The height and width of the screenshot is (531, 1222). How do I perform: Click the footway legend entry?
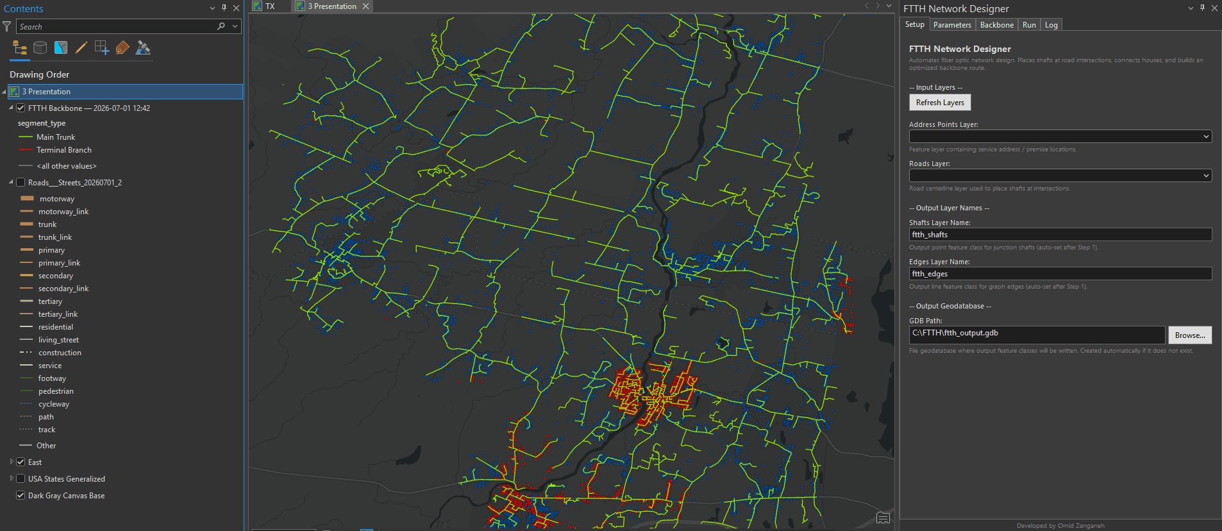(x=52, y=378)
